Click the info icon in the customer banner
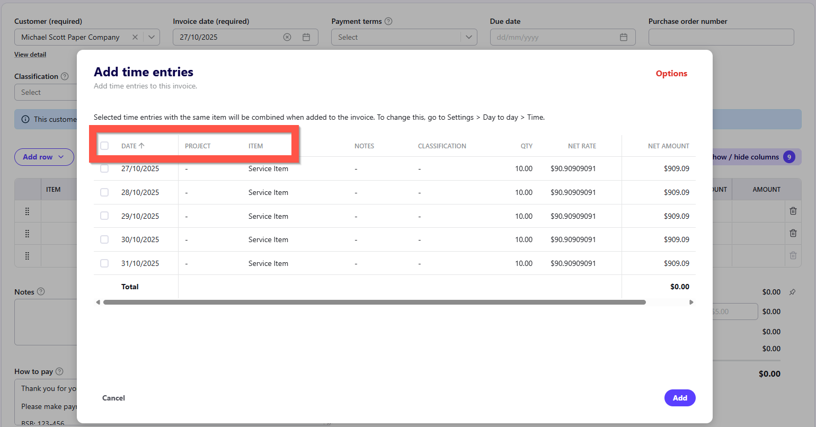 coord(25,119)
